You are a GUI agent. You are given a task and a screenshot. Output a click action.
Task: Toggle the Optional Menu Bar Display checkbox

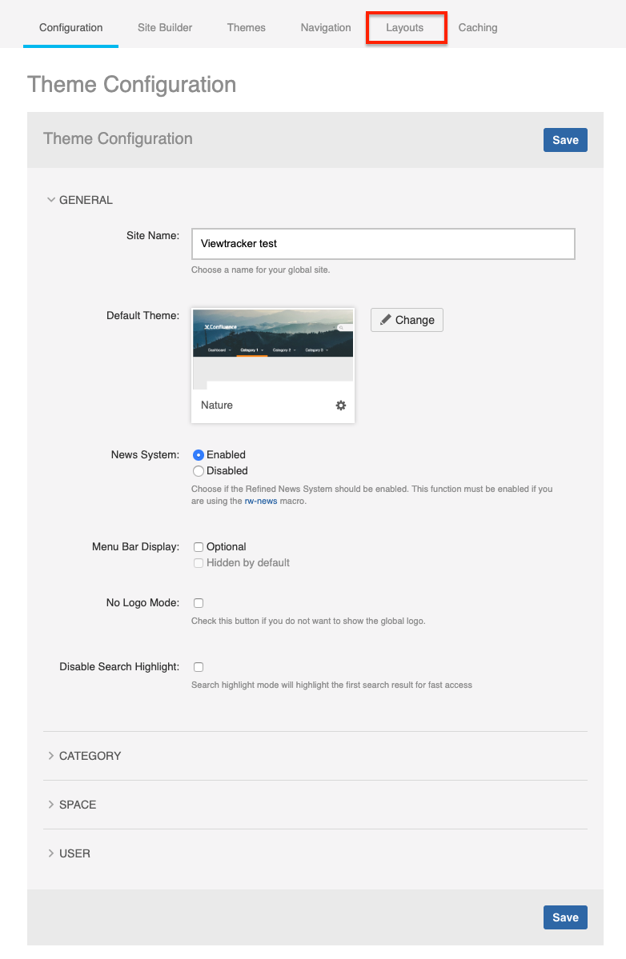point(199,547)
